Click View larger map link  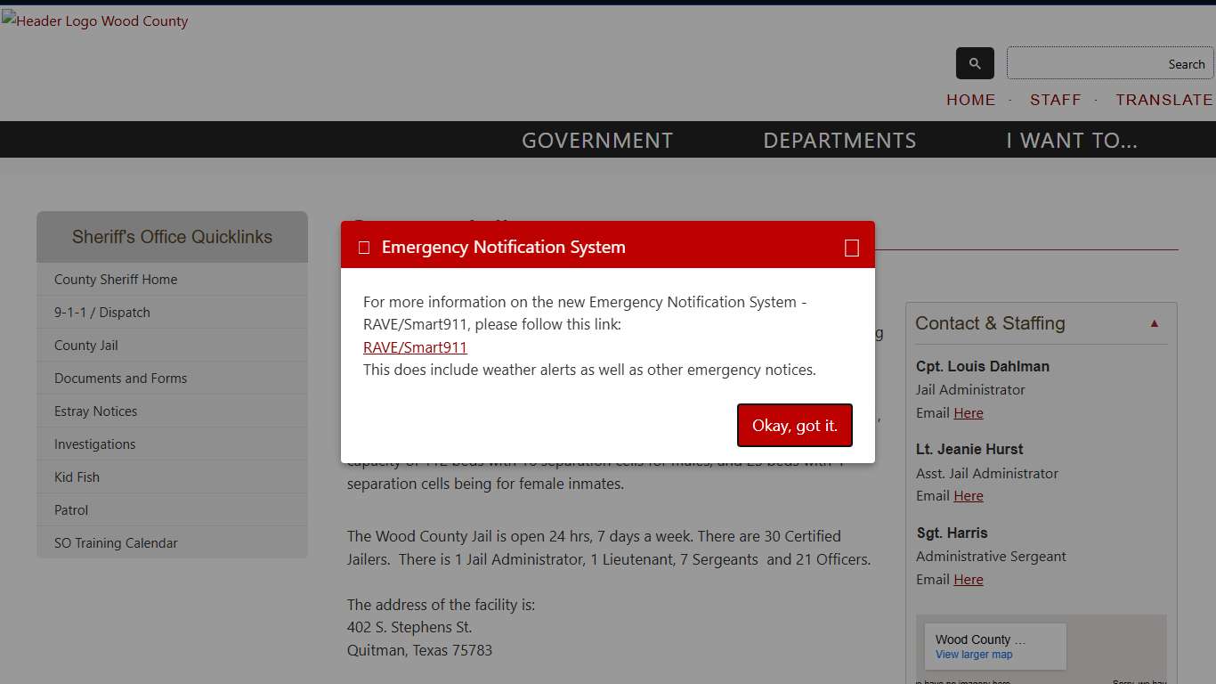point(974,655)
